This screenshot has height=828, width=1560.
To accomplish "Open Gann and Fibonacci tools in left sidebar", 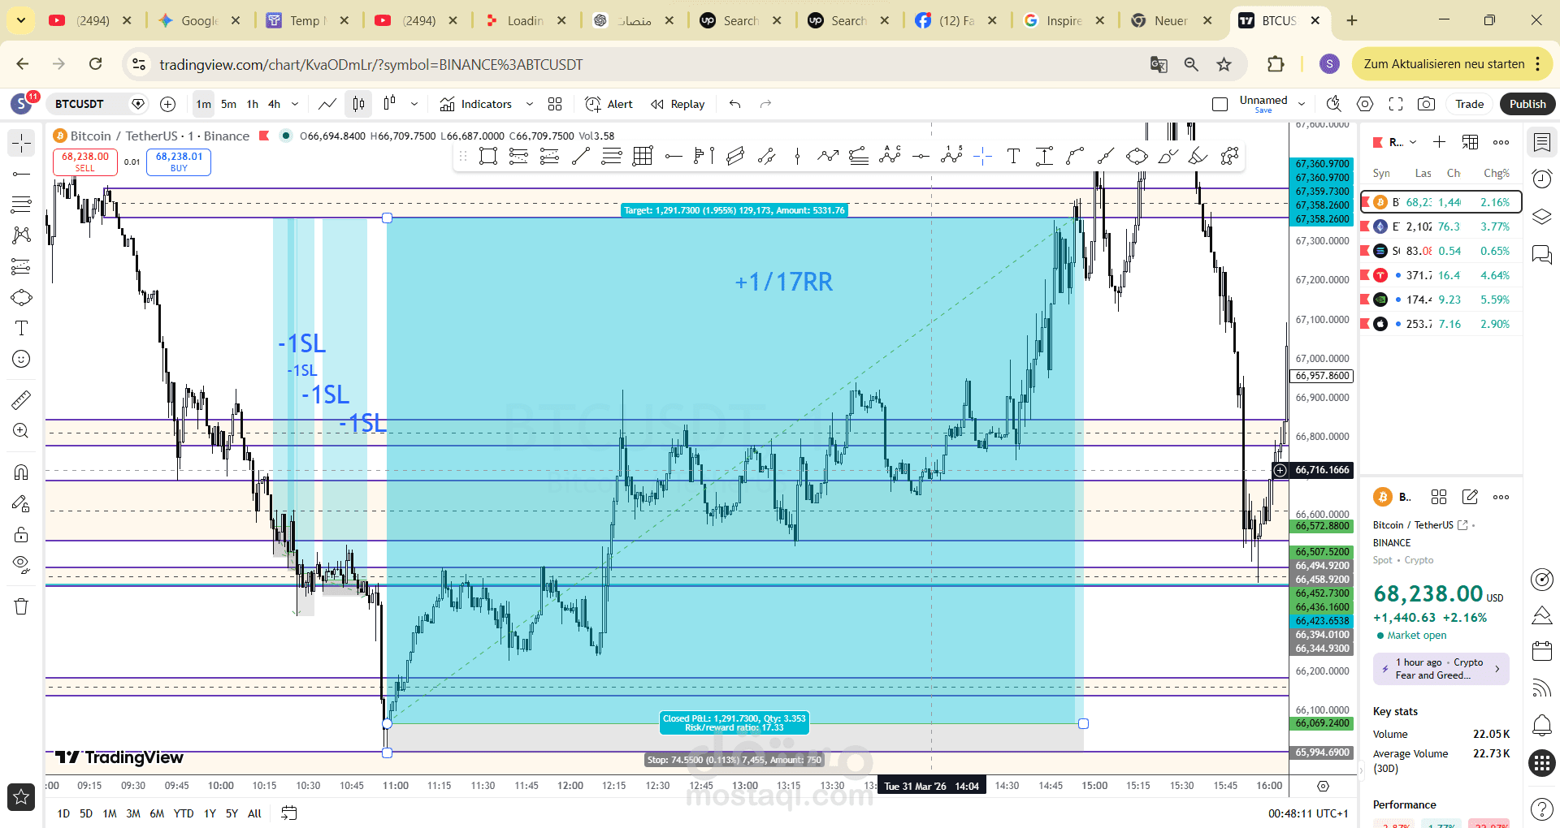I will [21, 205].
